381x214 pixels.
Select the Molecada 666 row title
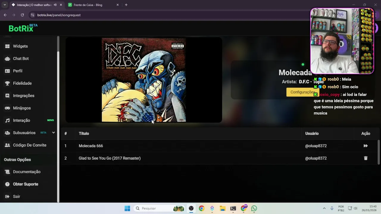[91, 146]
